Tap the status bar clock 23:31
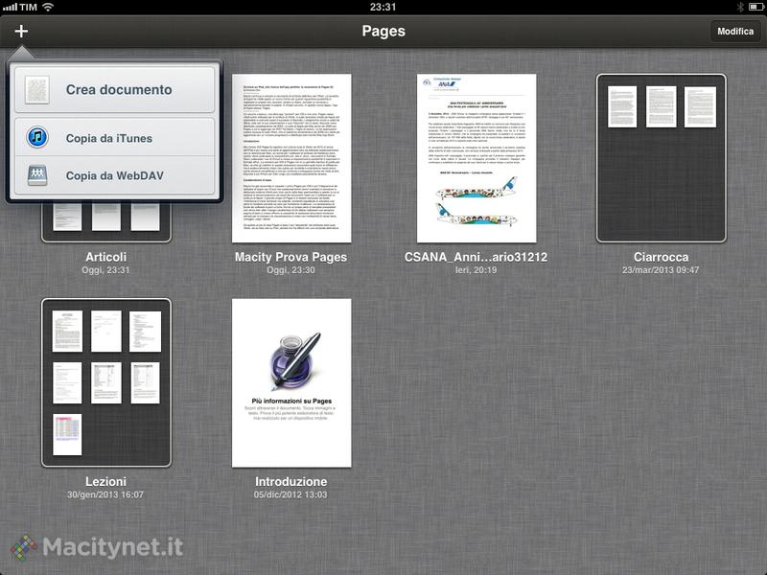The height and width of the screenshot is (575, 767). click(383, 7)
